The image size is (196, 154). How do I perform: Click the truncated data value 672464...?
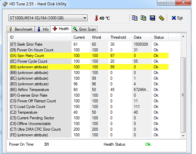141,90
